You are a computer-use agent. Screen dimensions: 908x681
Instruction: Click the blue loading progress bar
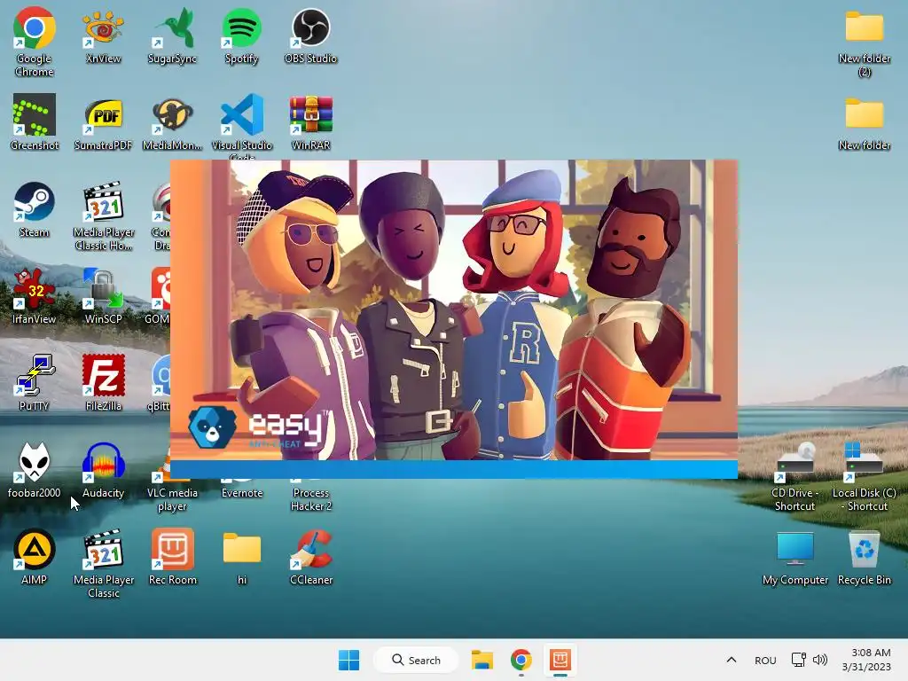pos(453,470)
